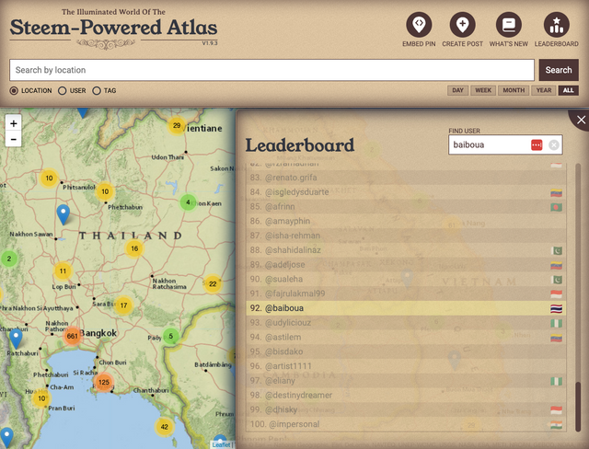Open the 17 cluster near Sara Buri
This screenshot has width=589, height=449.
click(123, 305)
